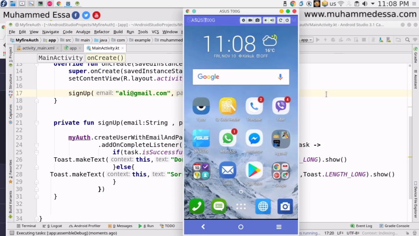Viewport: 419px width, 236px height.
Task: Open the Build menu
Action: tap(118, 32)
